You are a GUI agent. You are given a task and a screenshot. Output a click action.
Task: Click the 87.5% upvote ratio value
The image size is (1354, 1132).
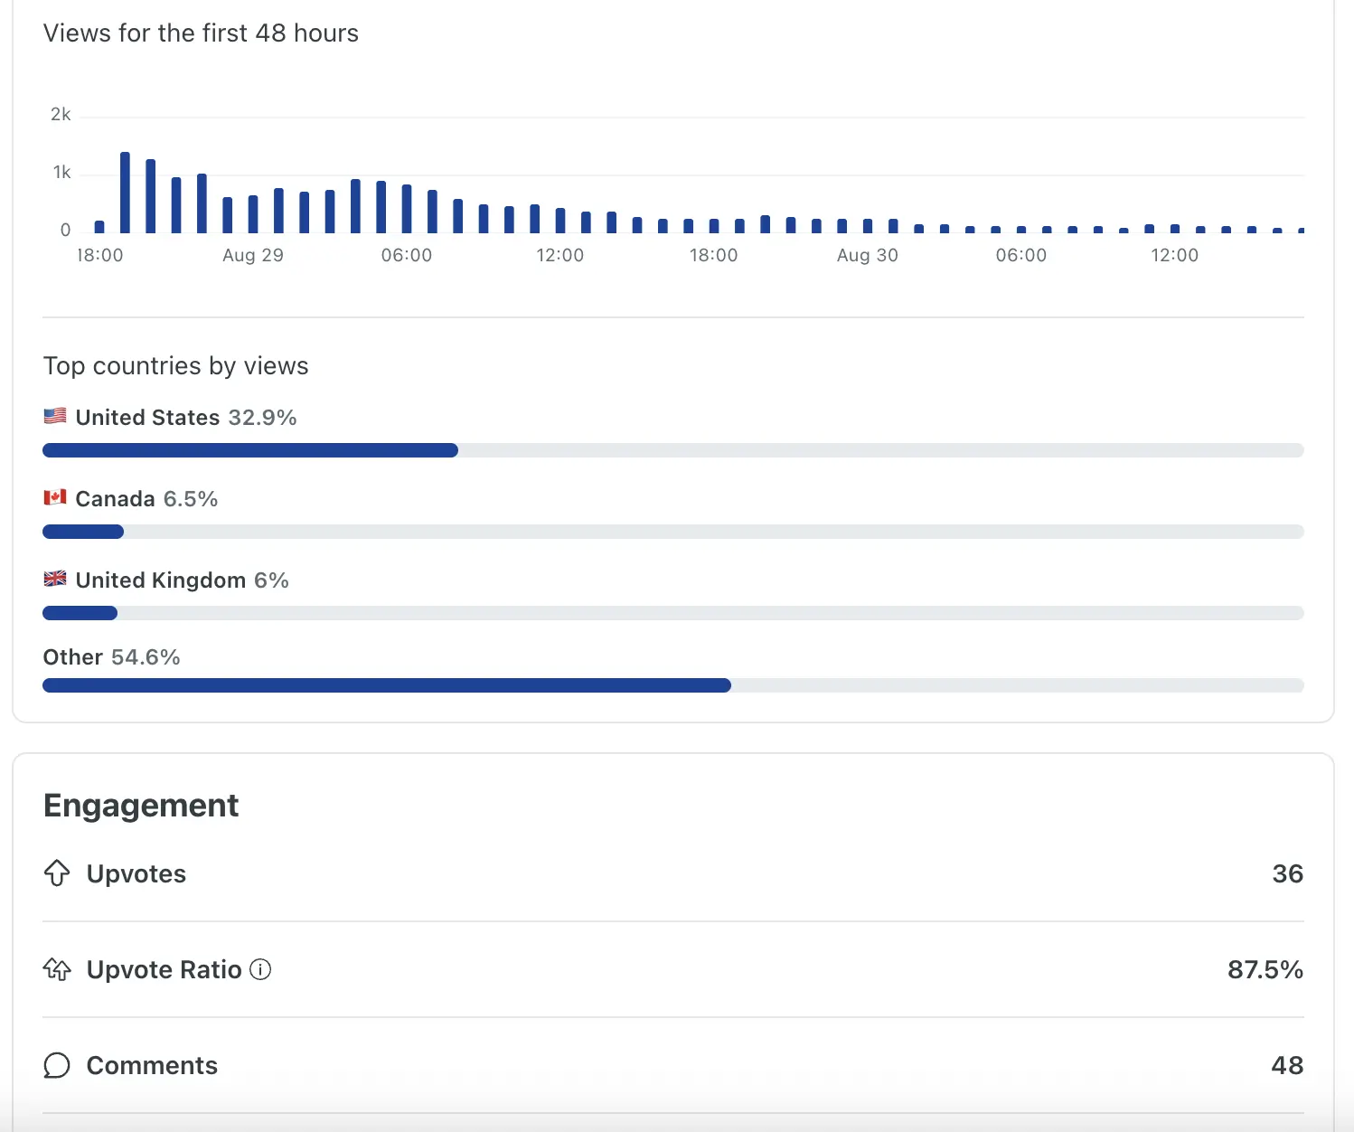(1265, 969)
